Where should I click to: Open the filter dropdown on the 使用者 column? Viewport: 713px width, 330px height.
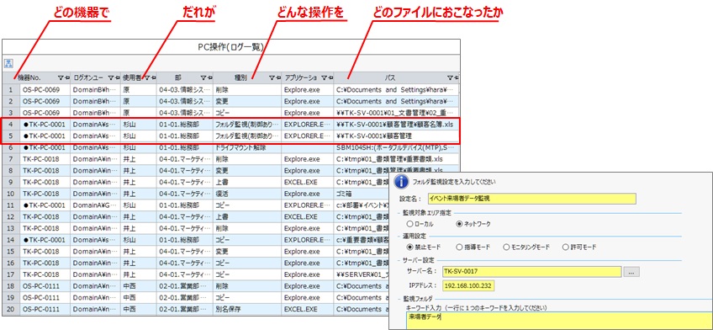coord(148,77)
